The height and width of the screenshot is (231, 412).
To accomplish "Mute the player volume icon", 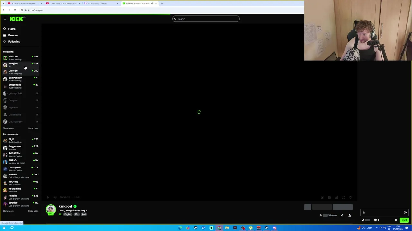I will click(x=55, y=197).
